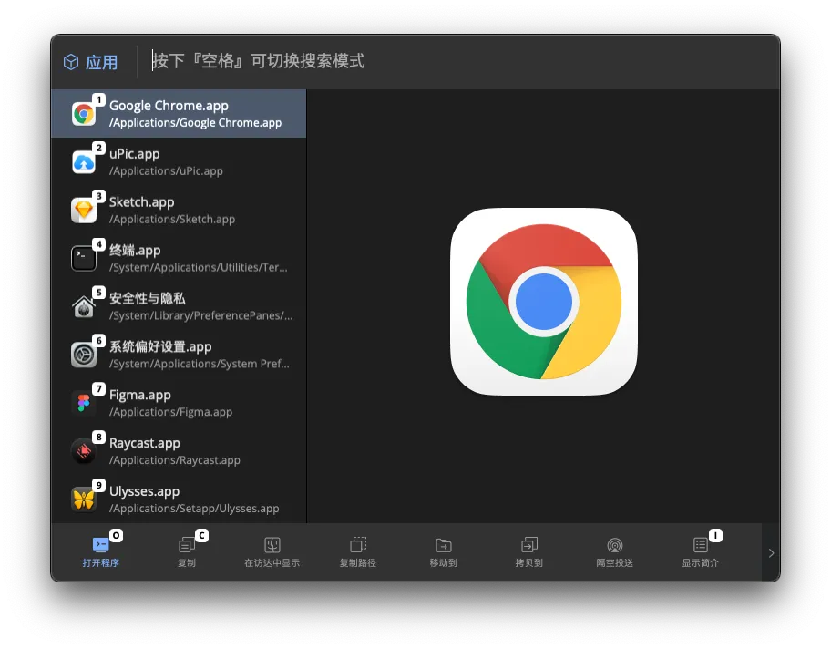Click the 拷贝到 action icon
This screenshot has height=649, width=831.
528,544
